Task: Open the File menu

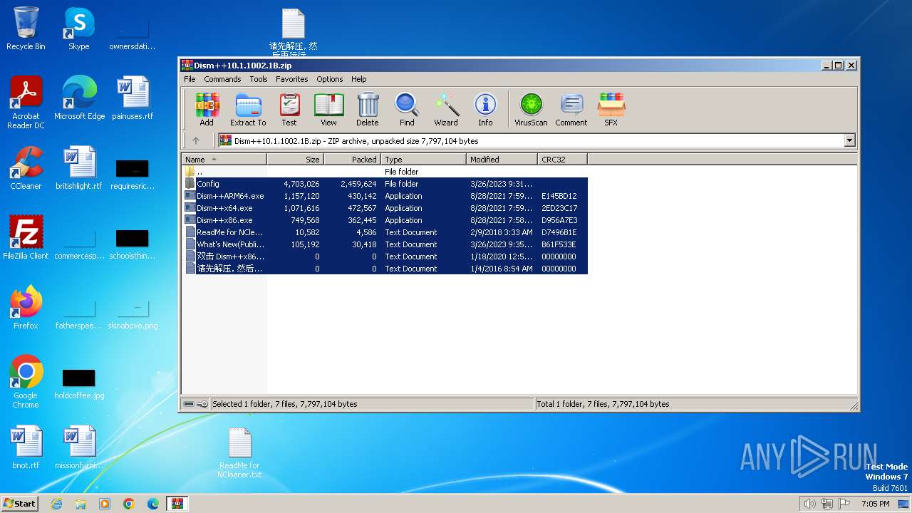Action: pos(190,79)
